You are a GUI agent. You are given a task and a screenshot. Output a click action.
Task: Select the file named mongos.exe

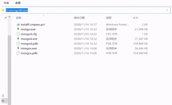tap(29, 49)
